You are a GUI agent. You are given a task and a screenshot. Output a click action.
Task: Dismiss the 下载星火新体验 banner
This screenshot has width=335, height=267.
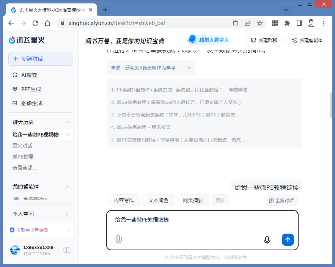tap(69, 230)
